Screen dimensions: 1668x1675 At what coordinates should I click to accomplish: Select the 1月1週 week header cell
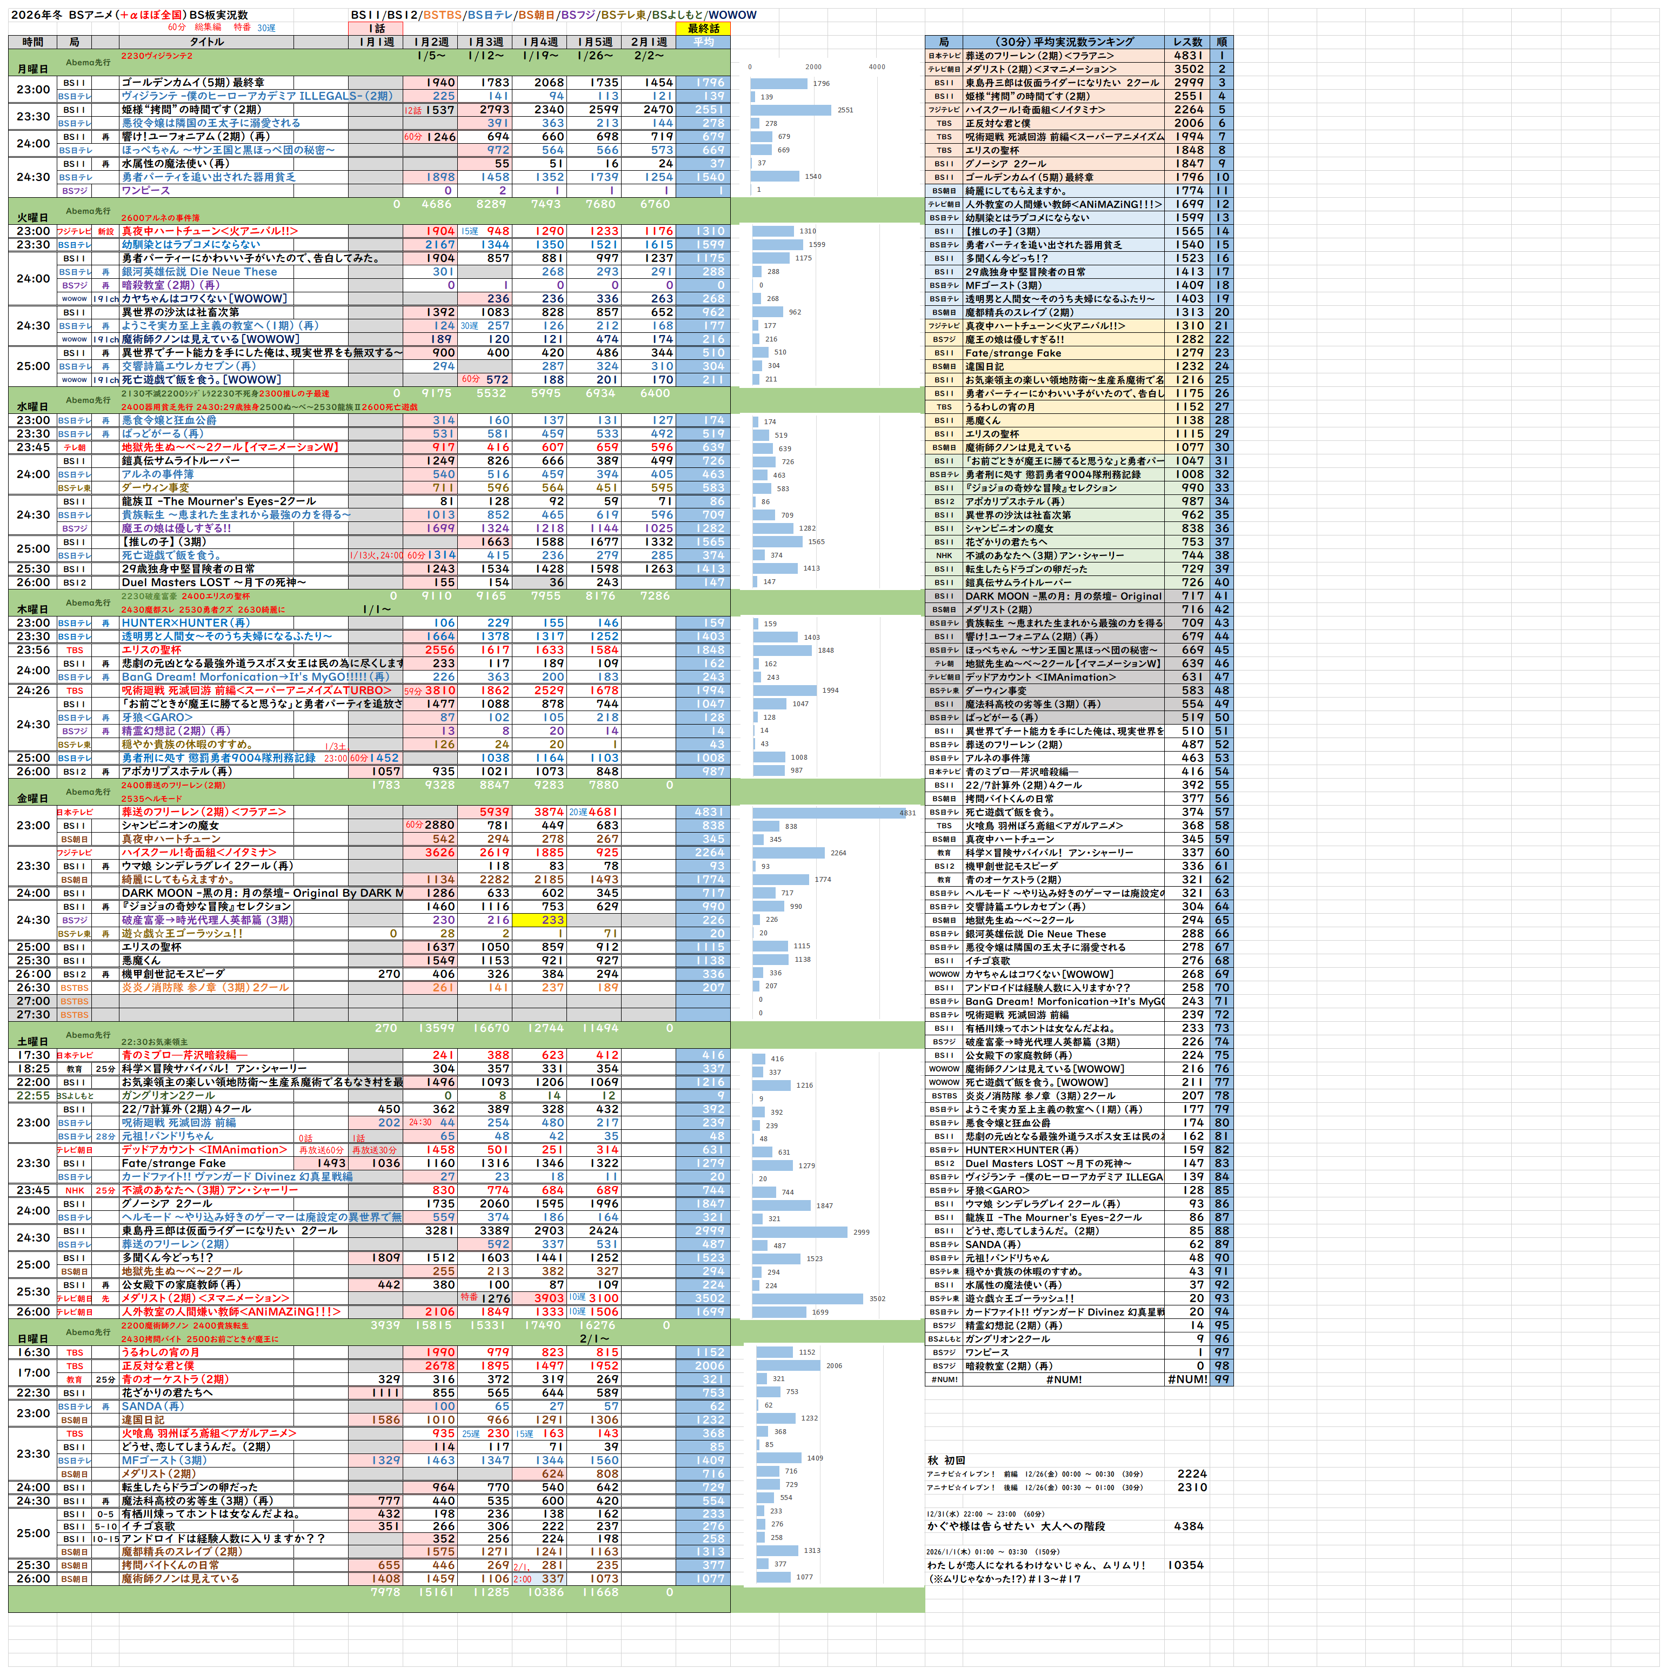tap(376, 42)
